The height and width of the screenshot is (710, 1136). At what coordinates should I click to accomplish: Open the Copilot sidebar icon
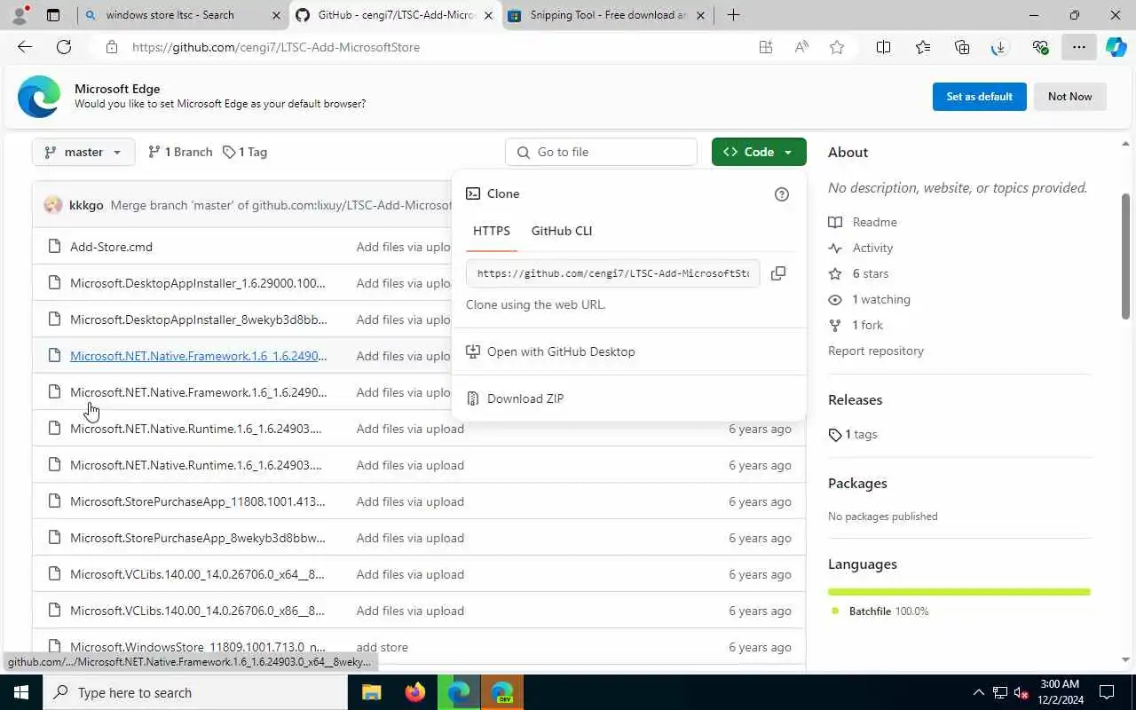tap(1116, 47)
